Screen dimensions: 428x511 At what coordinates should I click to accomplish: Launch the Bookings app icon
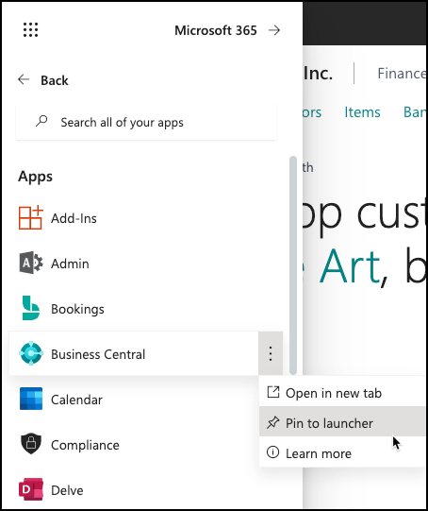click(30, 308)
